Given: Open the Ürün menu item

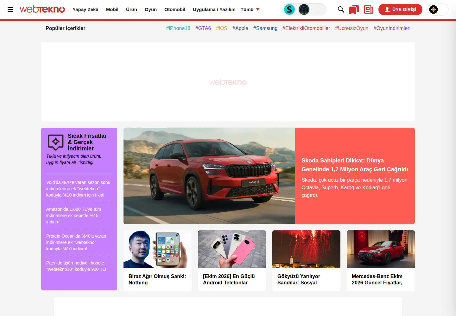Looking at the screenshot, I should point(131,9).
